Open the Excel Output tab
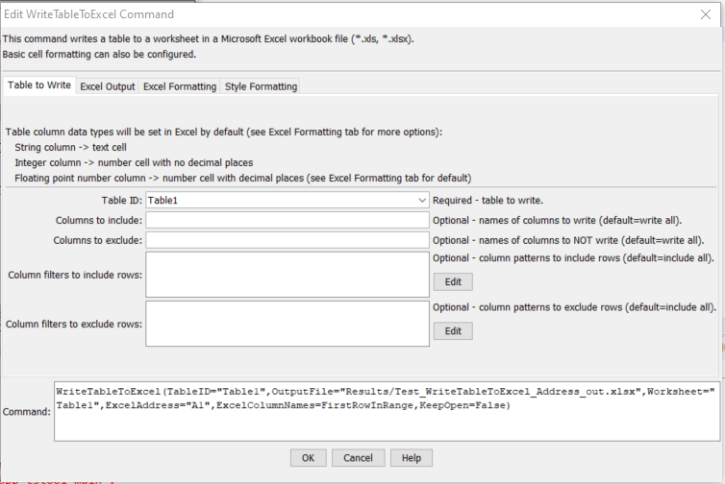 pos(108,86)
